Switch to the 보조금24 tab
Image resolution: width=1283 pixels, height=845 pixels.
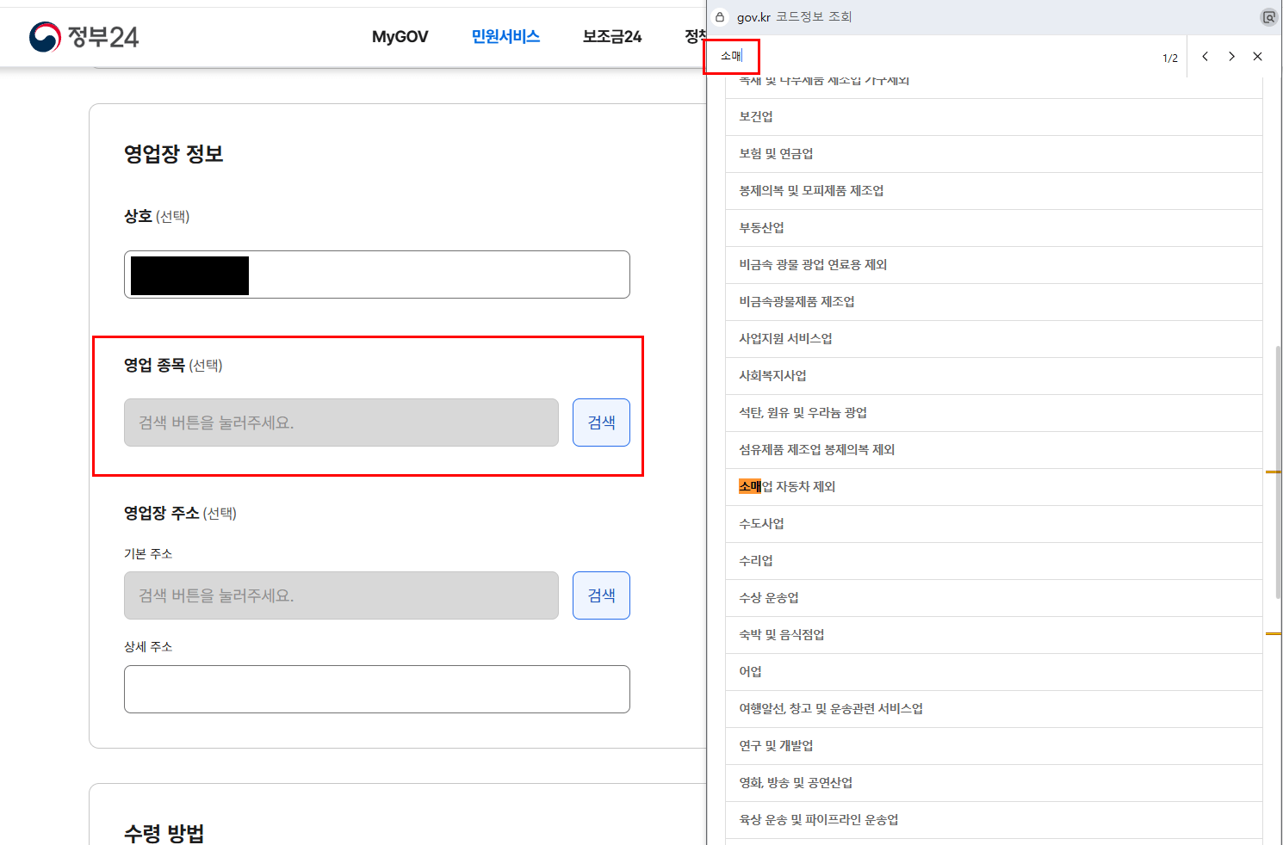[611, 36]
